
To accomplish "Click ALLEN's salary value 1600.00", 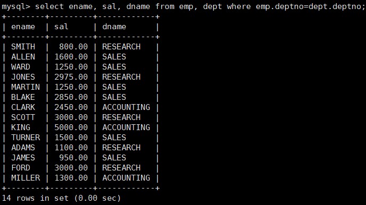I will click(x=71, y=57).
